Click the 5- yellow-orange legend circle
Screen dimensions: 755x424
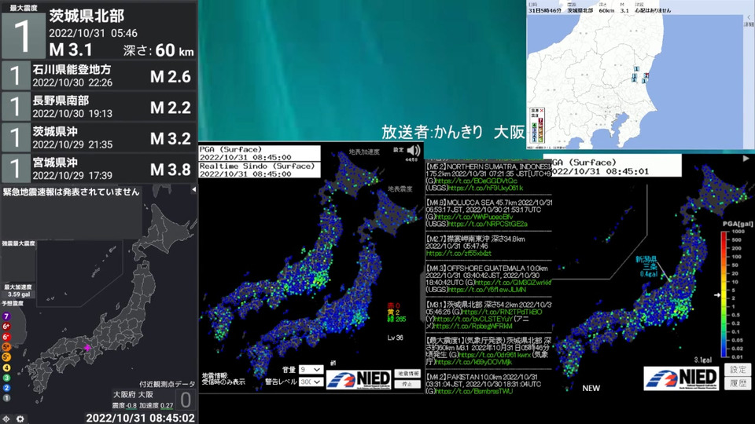[6, 357]
